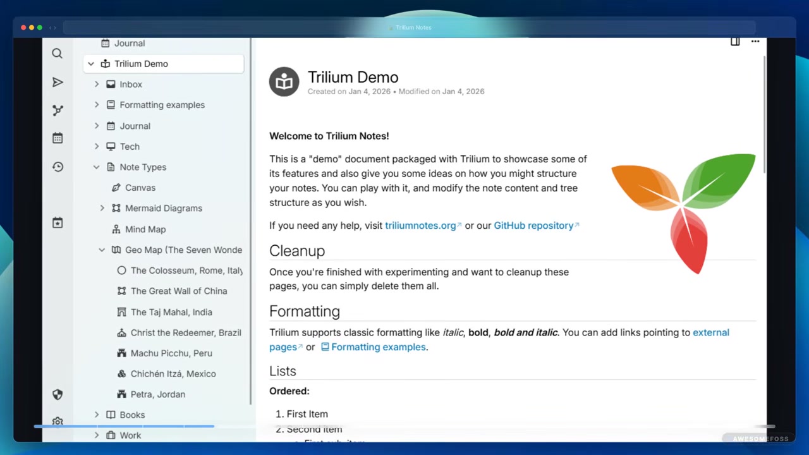809x455 pixels.
Task: Open the GitHub repository link
Action: coord(536,226)
